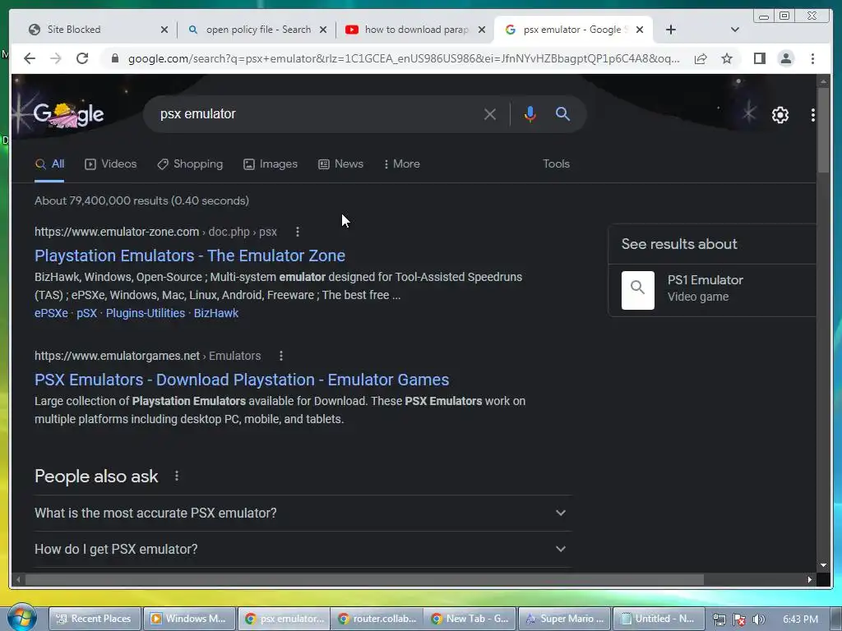Screen dimensions: 842x631
Task: Switch to router.collab Chrome taskbar window
Action: click(377, 619)
